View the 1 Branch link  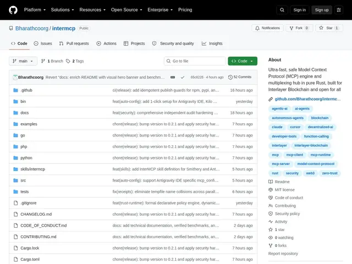(x=52, y=61)
